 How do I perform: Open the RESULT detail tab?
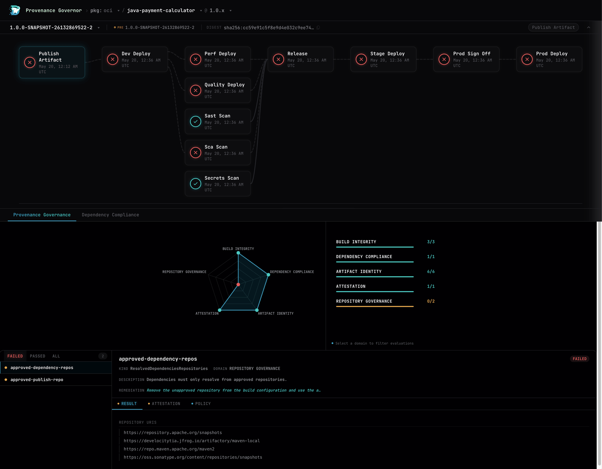click(x=127, y=404)
